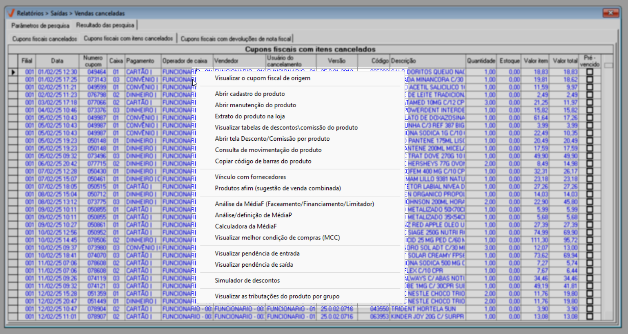Switch to Parâmetros de pesquisa tab
Viewport: 628px width, 334px height.
(x=40, y=26)
